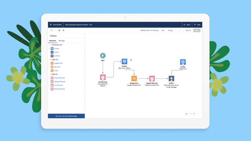Open flow settings gear icon
The width and height of the screenshot is (251, 141).
pyautogui.click(x=63, y=30)
